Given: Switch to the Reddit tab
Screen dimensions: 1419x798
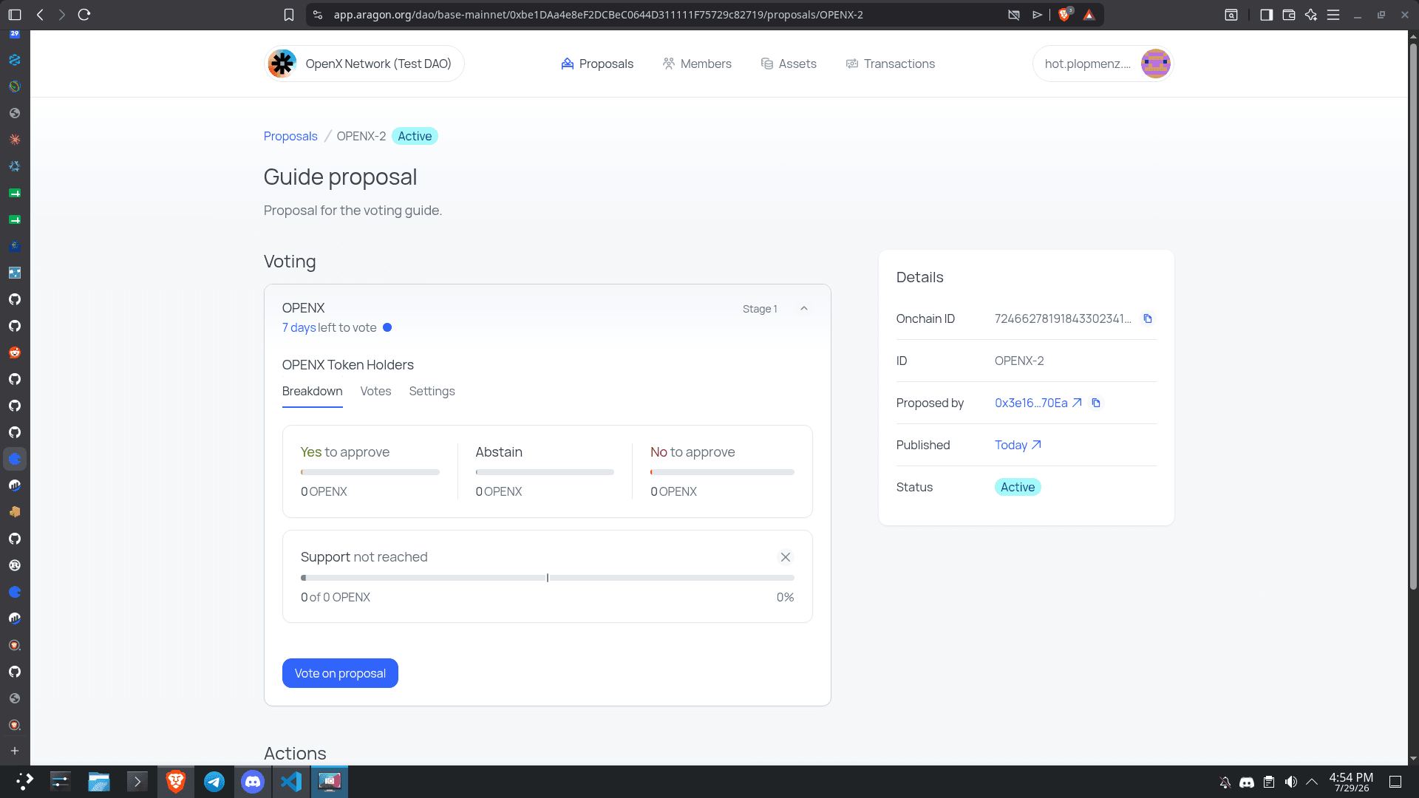Looking at the screenshot, I should [x=15, y=352].
